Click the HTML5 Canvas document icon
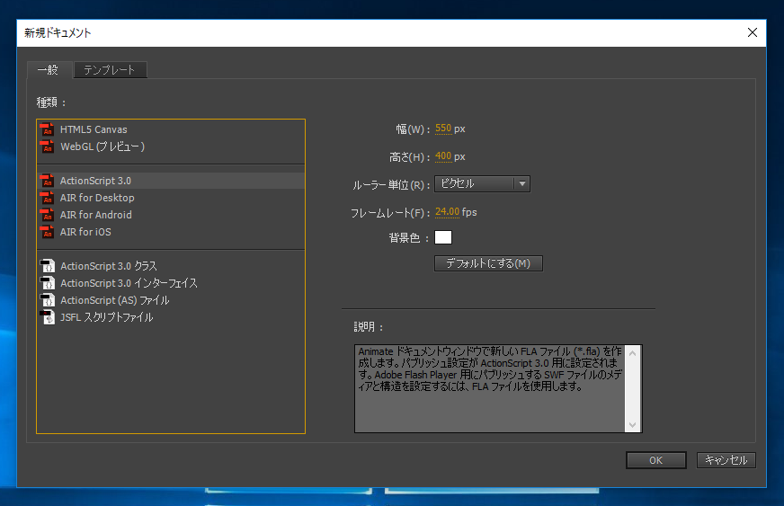784x506 pixels. [x=47, y=129]
